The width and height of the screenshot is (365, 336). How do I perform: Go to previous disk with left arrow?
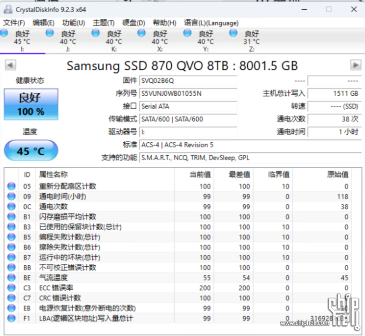point(10,65)
